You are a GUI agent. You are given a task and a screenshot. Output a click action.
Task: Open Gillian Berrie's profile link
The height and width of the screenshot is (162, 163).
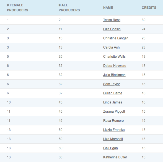coord(113,93)
